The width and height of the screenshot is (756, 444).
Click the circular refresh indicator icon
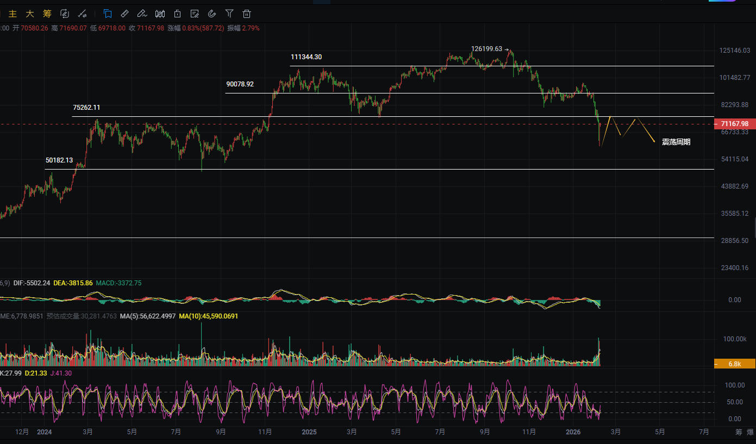click(65, 14)
